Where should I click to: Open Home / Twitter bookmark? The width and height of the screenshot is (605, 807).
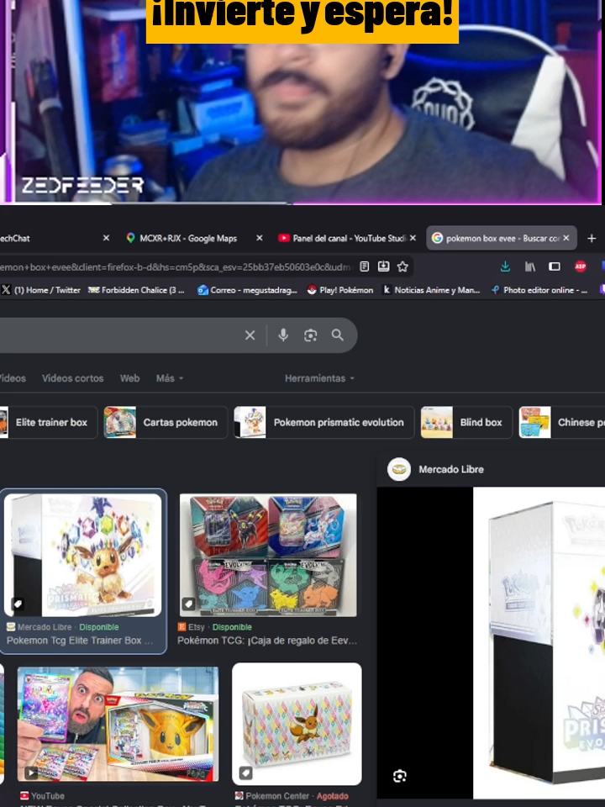41,290
